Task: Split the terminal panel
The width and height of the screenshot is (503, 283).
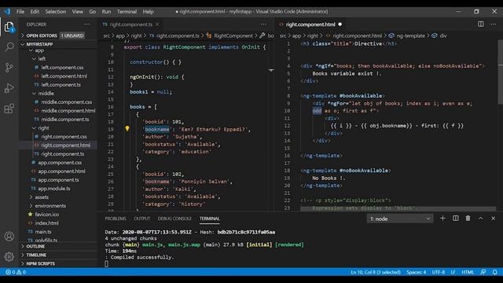Action: coord(456,219)
